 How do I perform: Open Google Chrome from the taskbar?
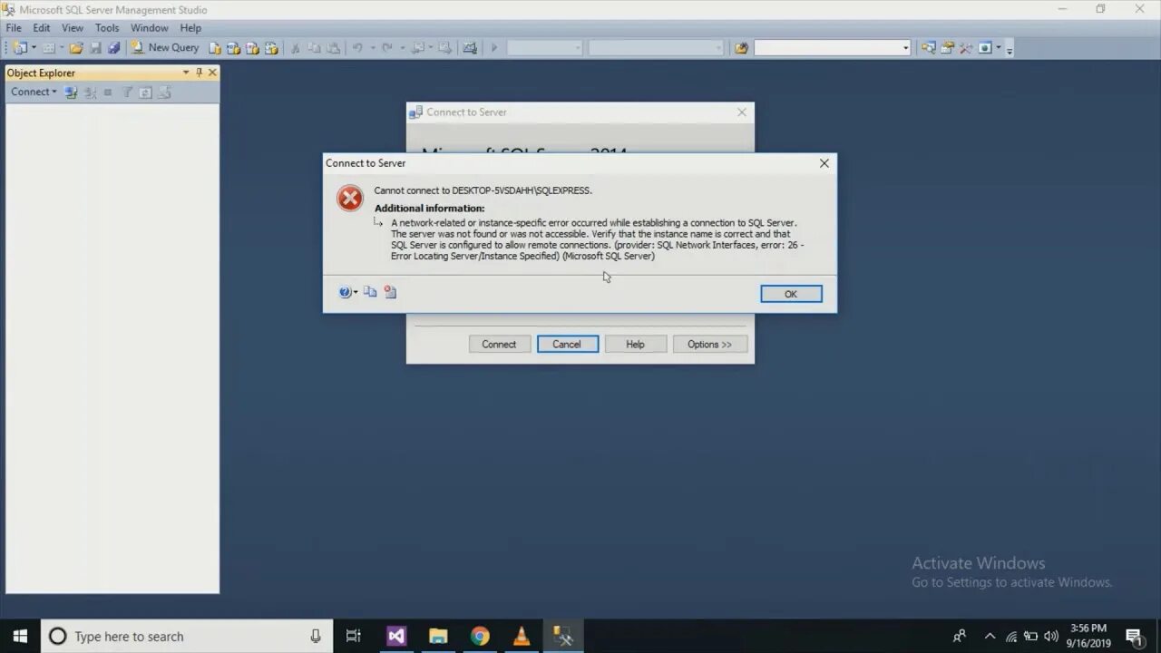480,637
